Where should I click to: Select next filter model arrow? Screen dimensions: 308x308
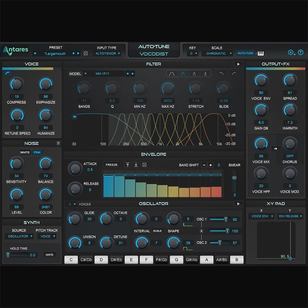(x=132, y=74)
